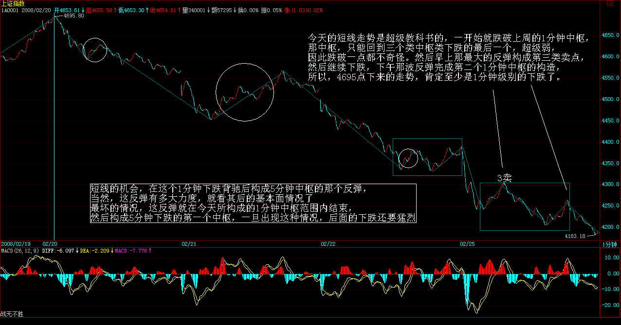Click the 1分钟 period label
The height and width of the screenshot is (325, 621).
pyautogui.click(x=609, y=244)
